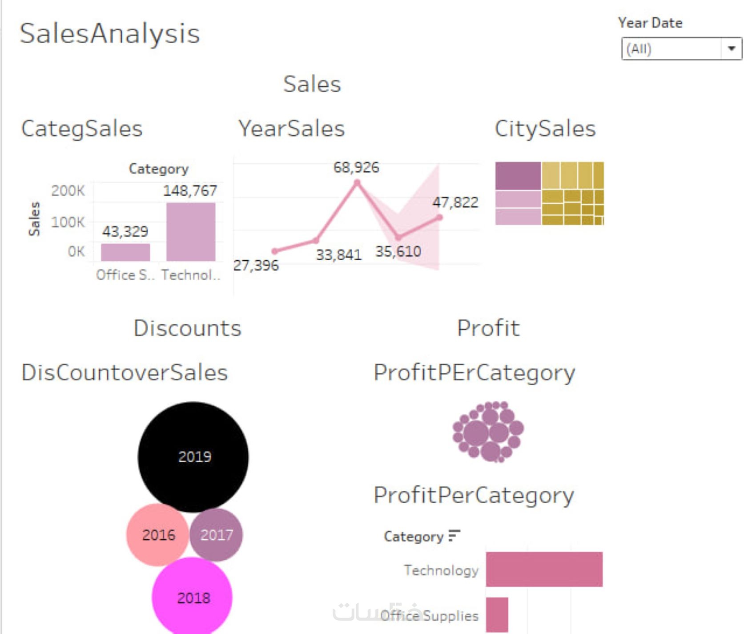Open the Year Date filter dropdown arrow
This screenshot has height=634, width=756.
[x=731, y=48]
